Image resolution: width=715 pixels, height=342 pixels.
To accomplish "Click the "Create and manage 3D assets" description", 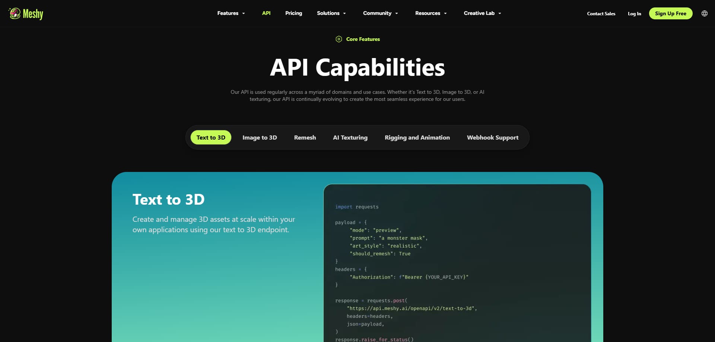I will click(x=214, y=224).
